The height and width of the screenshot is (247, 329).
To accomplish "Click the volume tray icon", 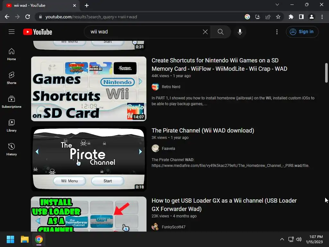I will tap(299, 239).
